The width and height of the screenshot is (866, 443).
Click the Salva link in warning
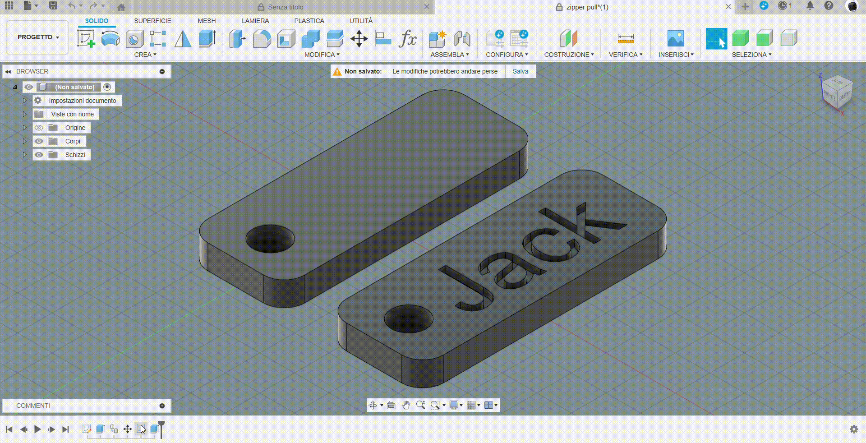click(x=520, y=71)
